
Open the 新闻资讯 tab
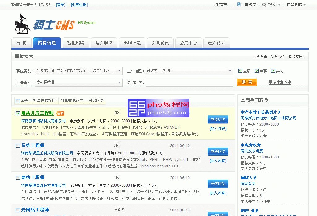click(x=160, y=43)
